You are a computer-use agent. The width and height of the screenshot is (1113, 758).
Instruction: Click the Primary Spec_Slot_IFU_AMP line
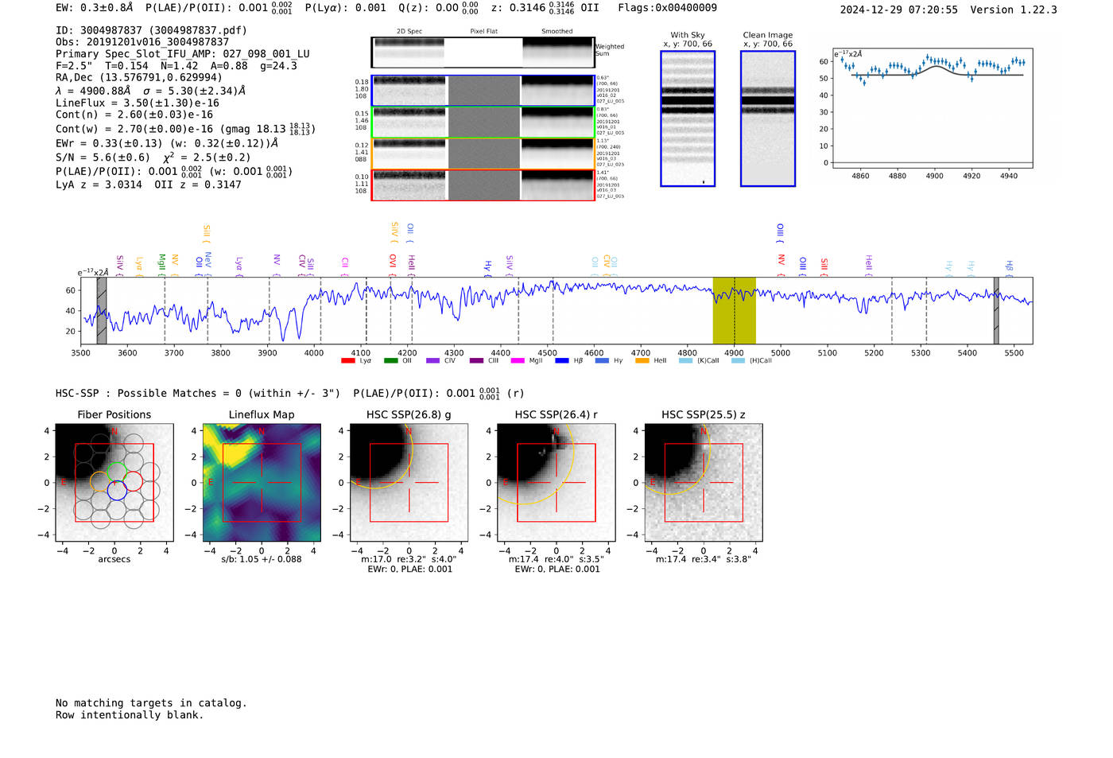183,54
